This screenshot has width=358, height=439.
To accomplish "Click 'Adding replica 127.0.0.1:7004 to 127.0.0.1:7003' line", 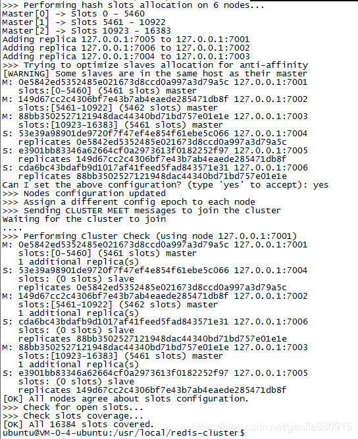I will (x=126, y=57).
